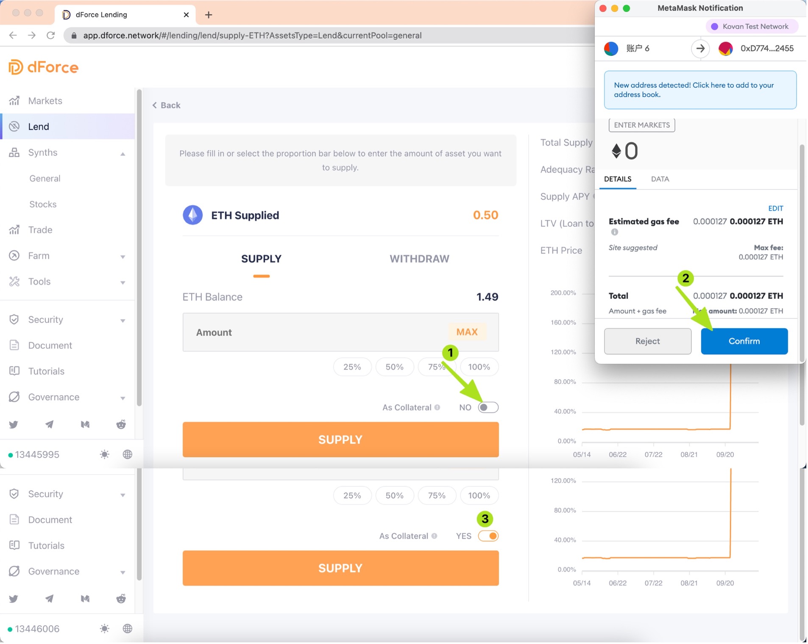Screen dimensions: 808x644
Task: Switch to MetaMask DETAILS tab
Action: coord(618,180)
